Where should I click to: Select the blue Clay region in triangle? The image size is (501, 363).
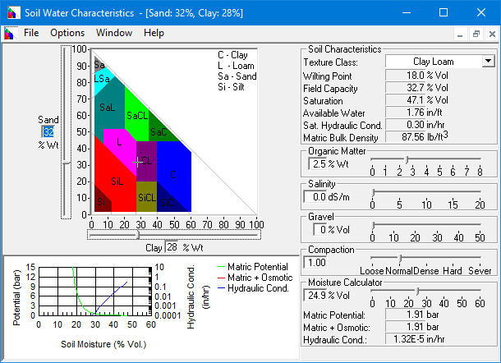(x=174, y=172)
